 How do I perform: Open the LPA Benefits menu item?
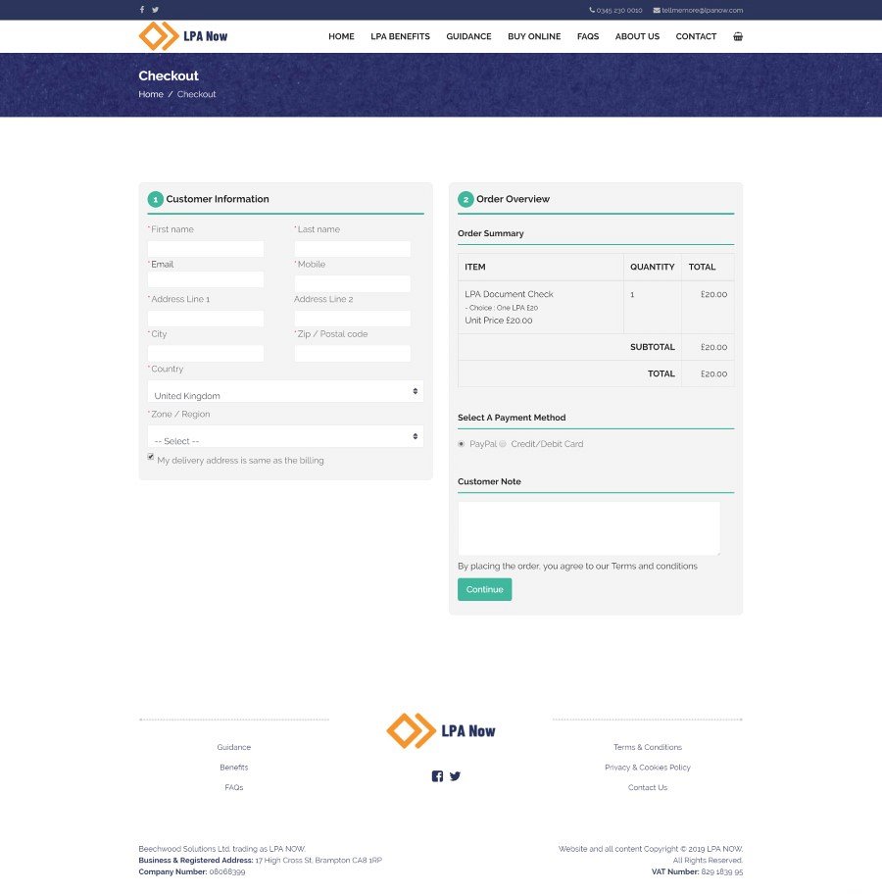(x=400, y=36)
